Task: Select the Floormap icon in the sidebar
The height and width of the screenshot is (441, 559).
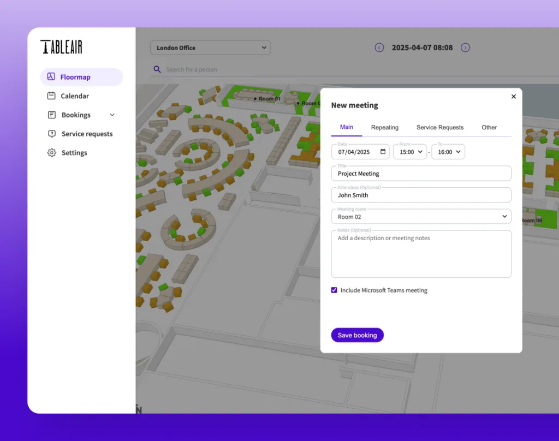Action: pos(51,77)
